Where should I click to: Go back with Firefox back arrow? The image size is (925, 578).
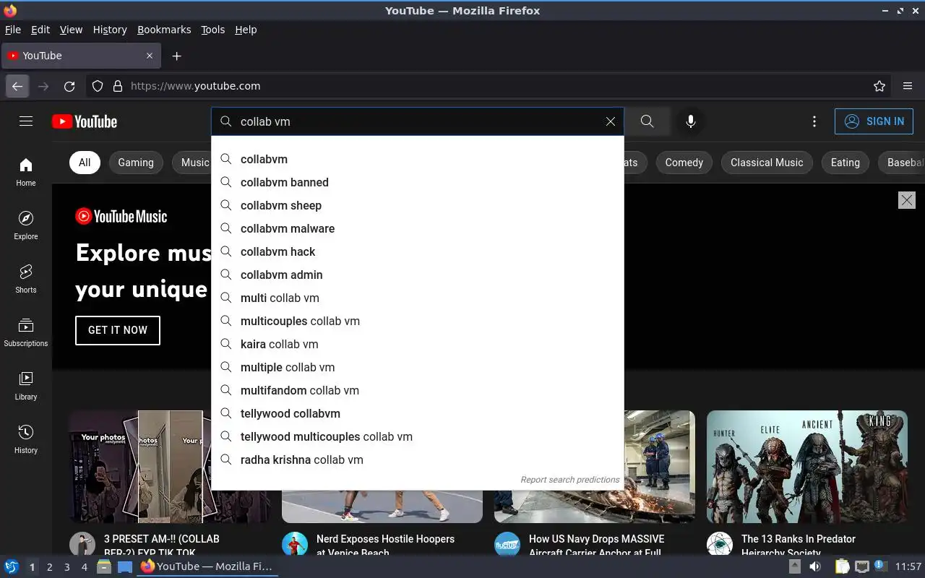coord(17,86)
